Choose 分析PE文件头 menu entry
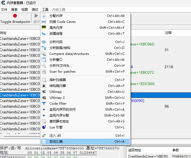Viewport: 191px width, 158px height. [x=85, y=66]
